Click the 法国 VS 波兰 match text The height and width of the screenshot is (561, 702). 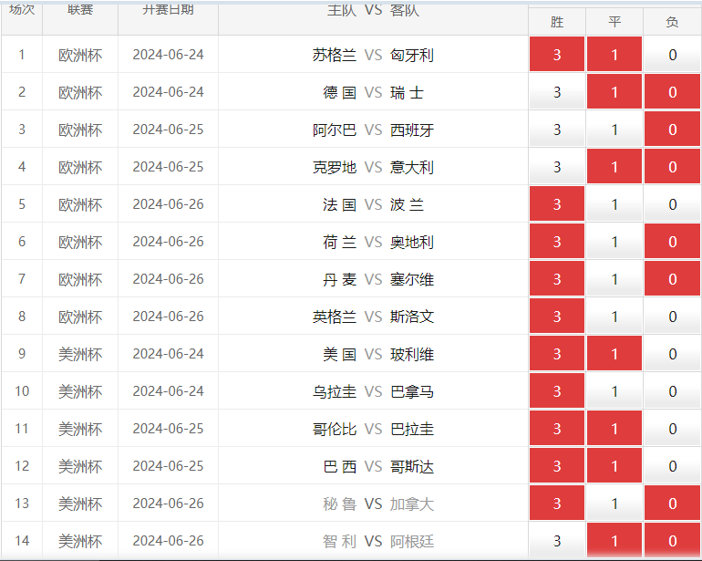[373, 204]
